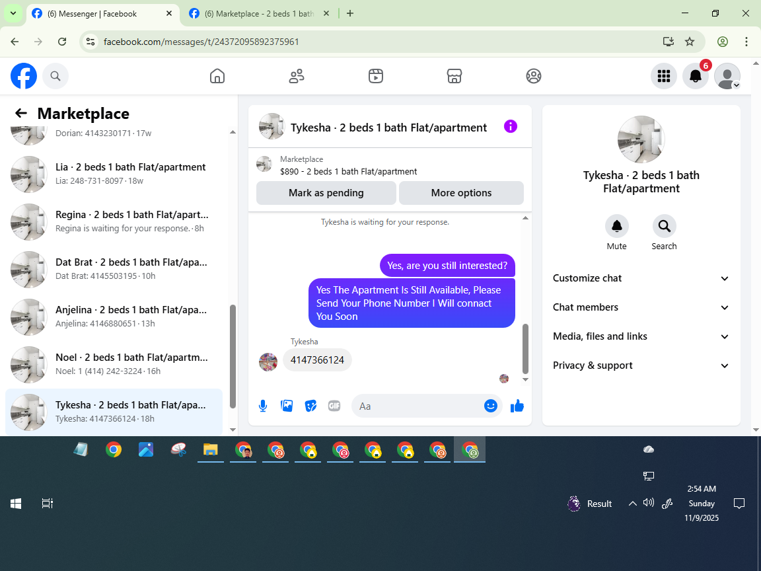Open Marketplace storefront icon in top navigation
Screen dimensions: 761x571
454,76
